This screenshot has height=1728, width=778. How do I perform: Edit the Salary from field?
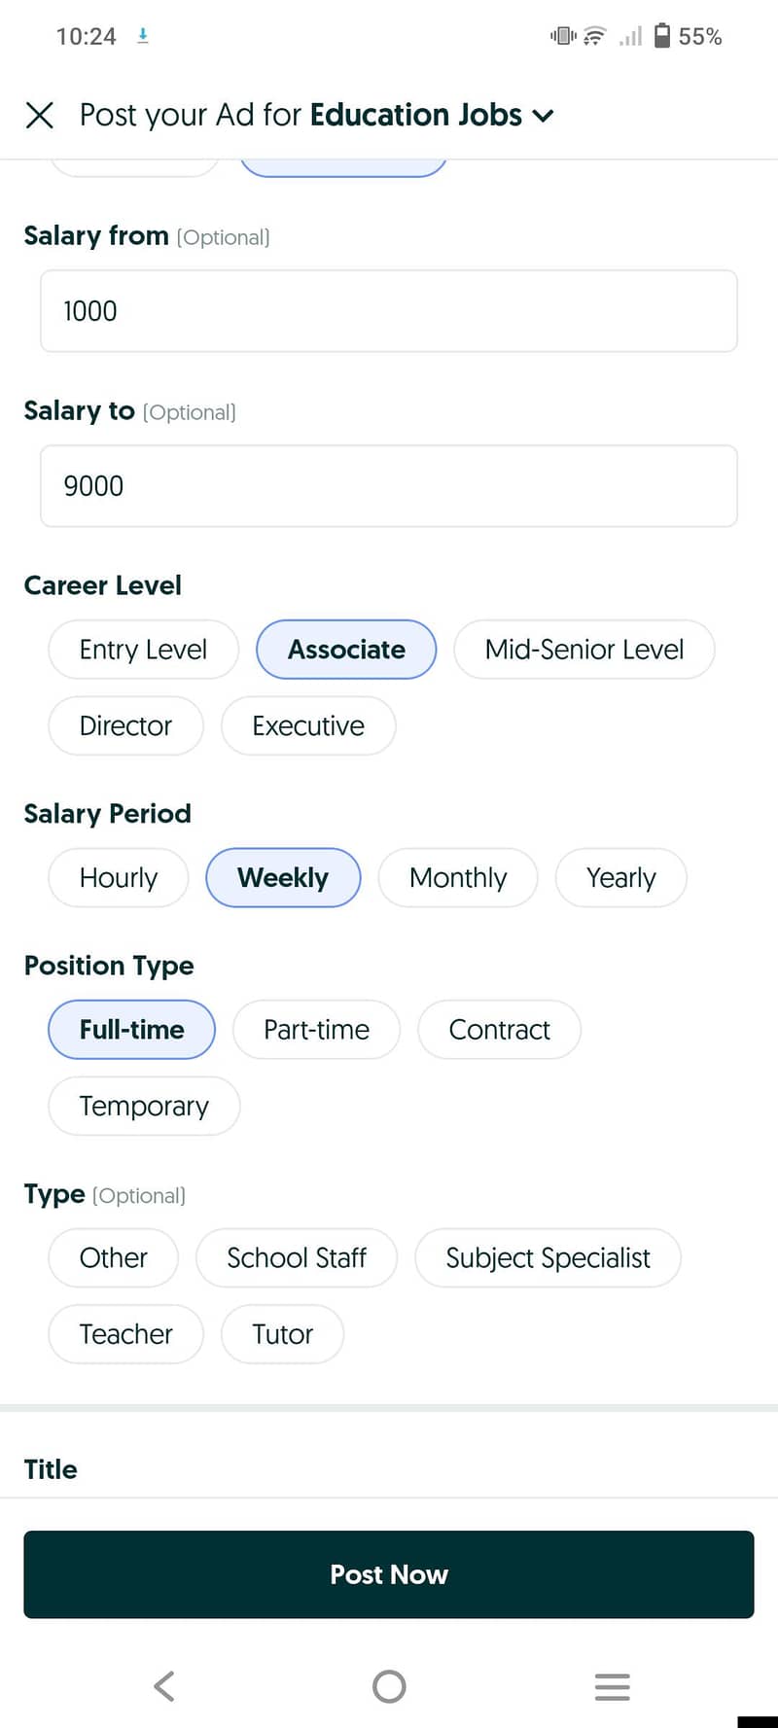coord(389,311)
